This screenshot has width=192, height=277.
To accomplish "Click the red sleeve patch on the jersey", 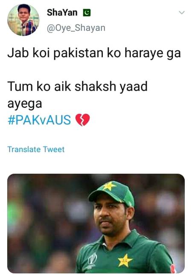I will tap(173, 268).
